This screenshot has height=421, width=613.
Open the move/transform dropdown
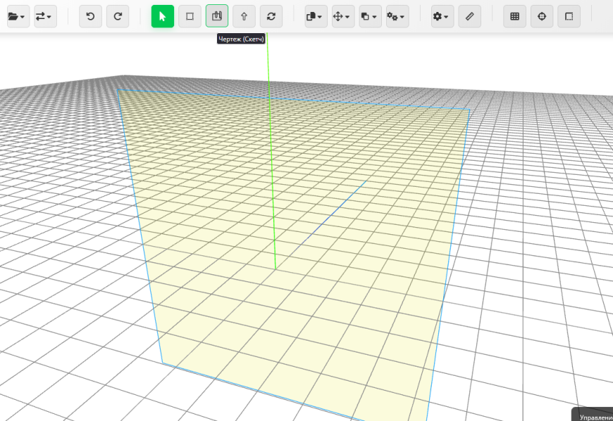pyautogui.click(x=342, y=16)
